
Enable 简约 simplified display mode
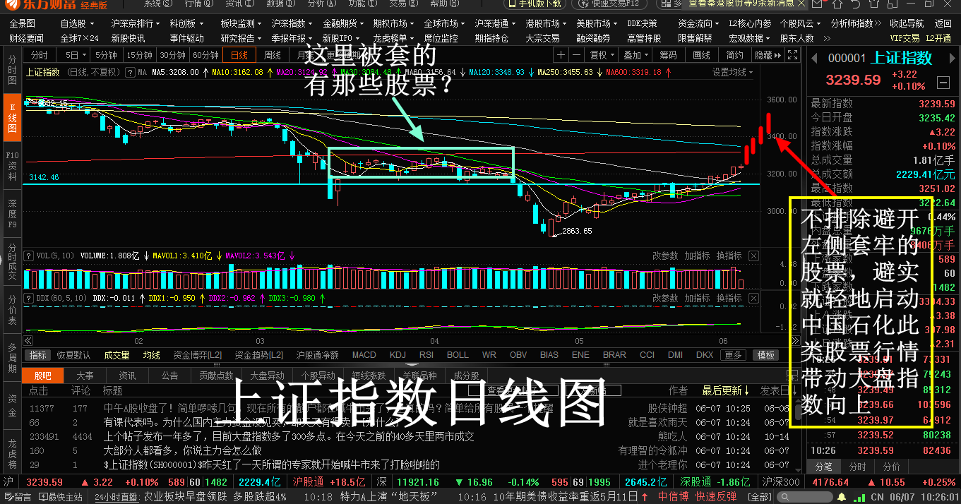point(735,55)
